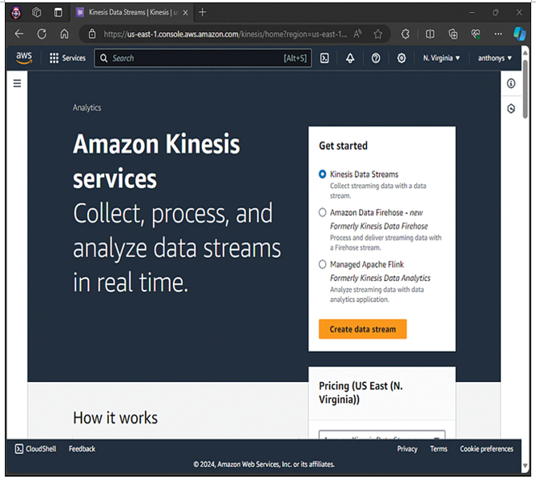Toggle vertical tabs icon in title bar
Image resolution: width=536 pixels, height=483 pixels.
pyautogui.click(x=58, y=13)
